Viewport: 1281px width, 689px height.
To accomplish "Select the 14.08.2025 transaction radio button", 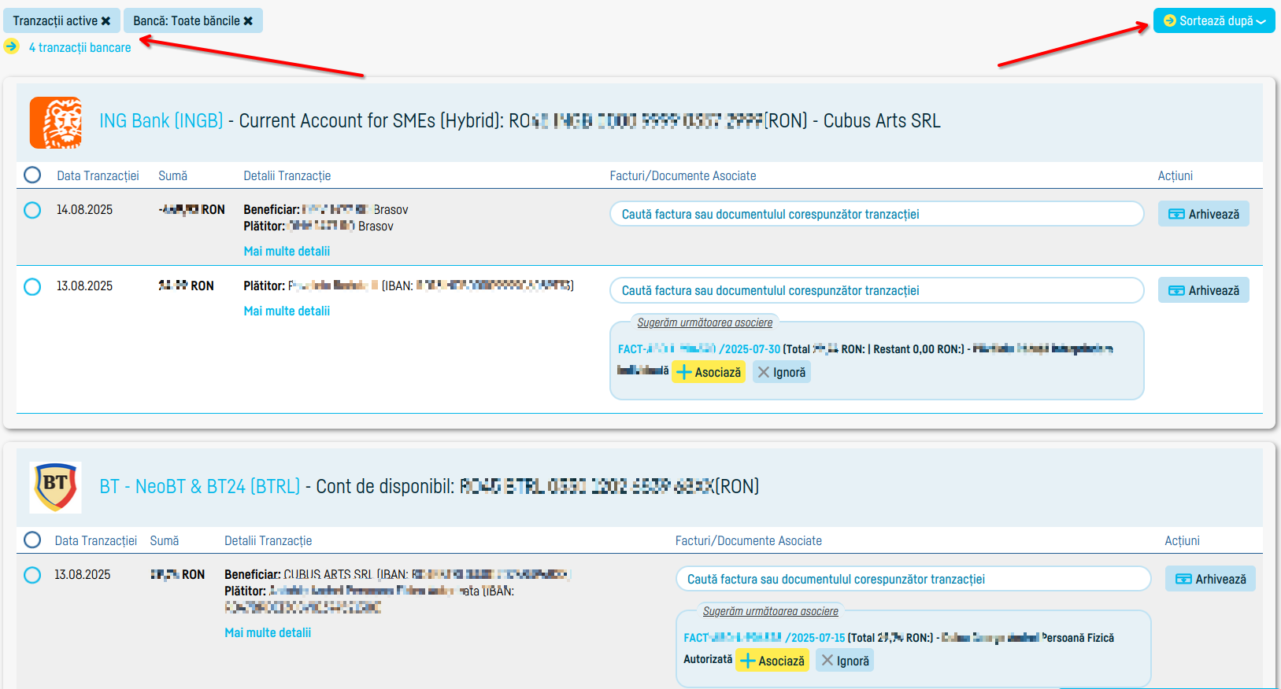I will click(x=32, y=210).
